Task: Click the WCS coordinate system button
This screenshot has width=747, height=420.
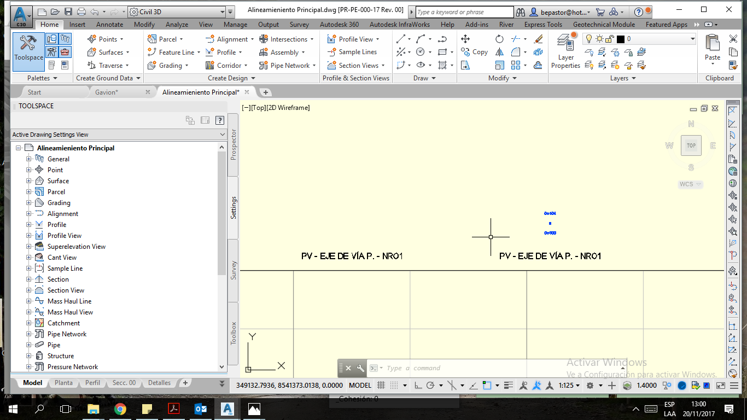Action: pyautogui.click(x=690, y=184)
